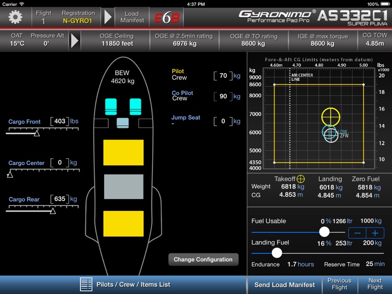
Task: Open the Load Manifest tab
Action: [x=132, y=17]
